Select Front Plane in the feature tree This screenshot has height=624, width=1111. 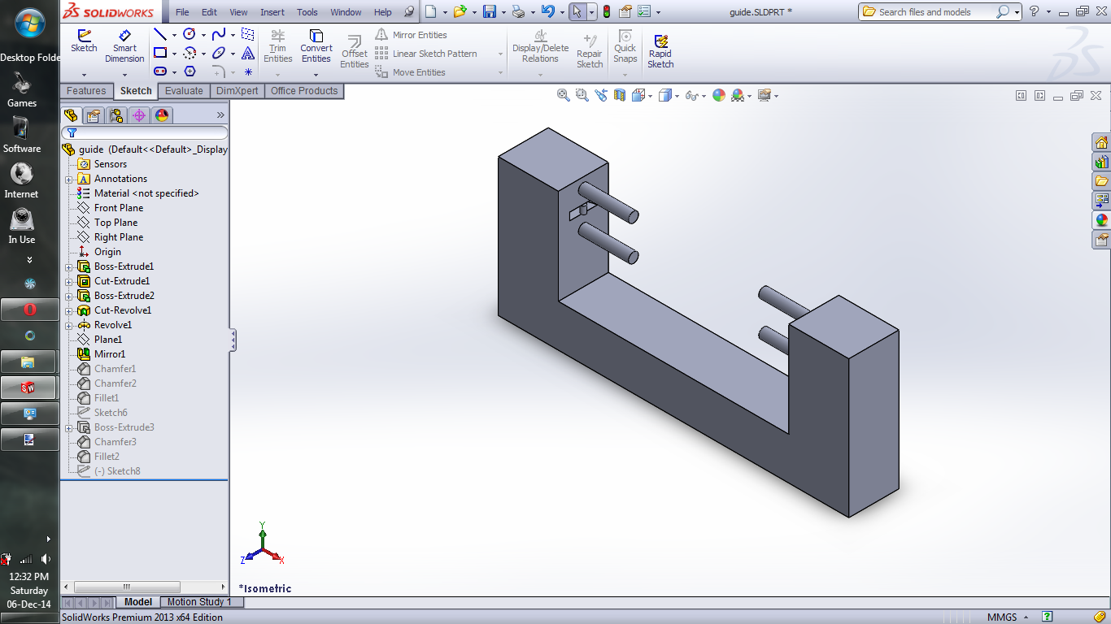(119, 208)
